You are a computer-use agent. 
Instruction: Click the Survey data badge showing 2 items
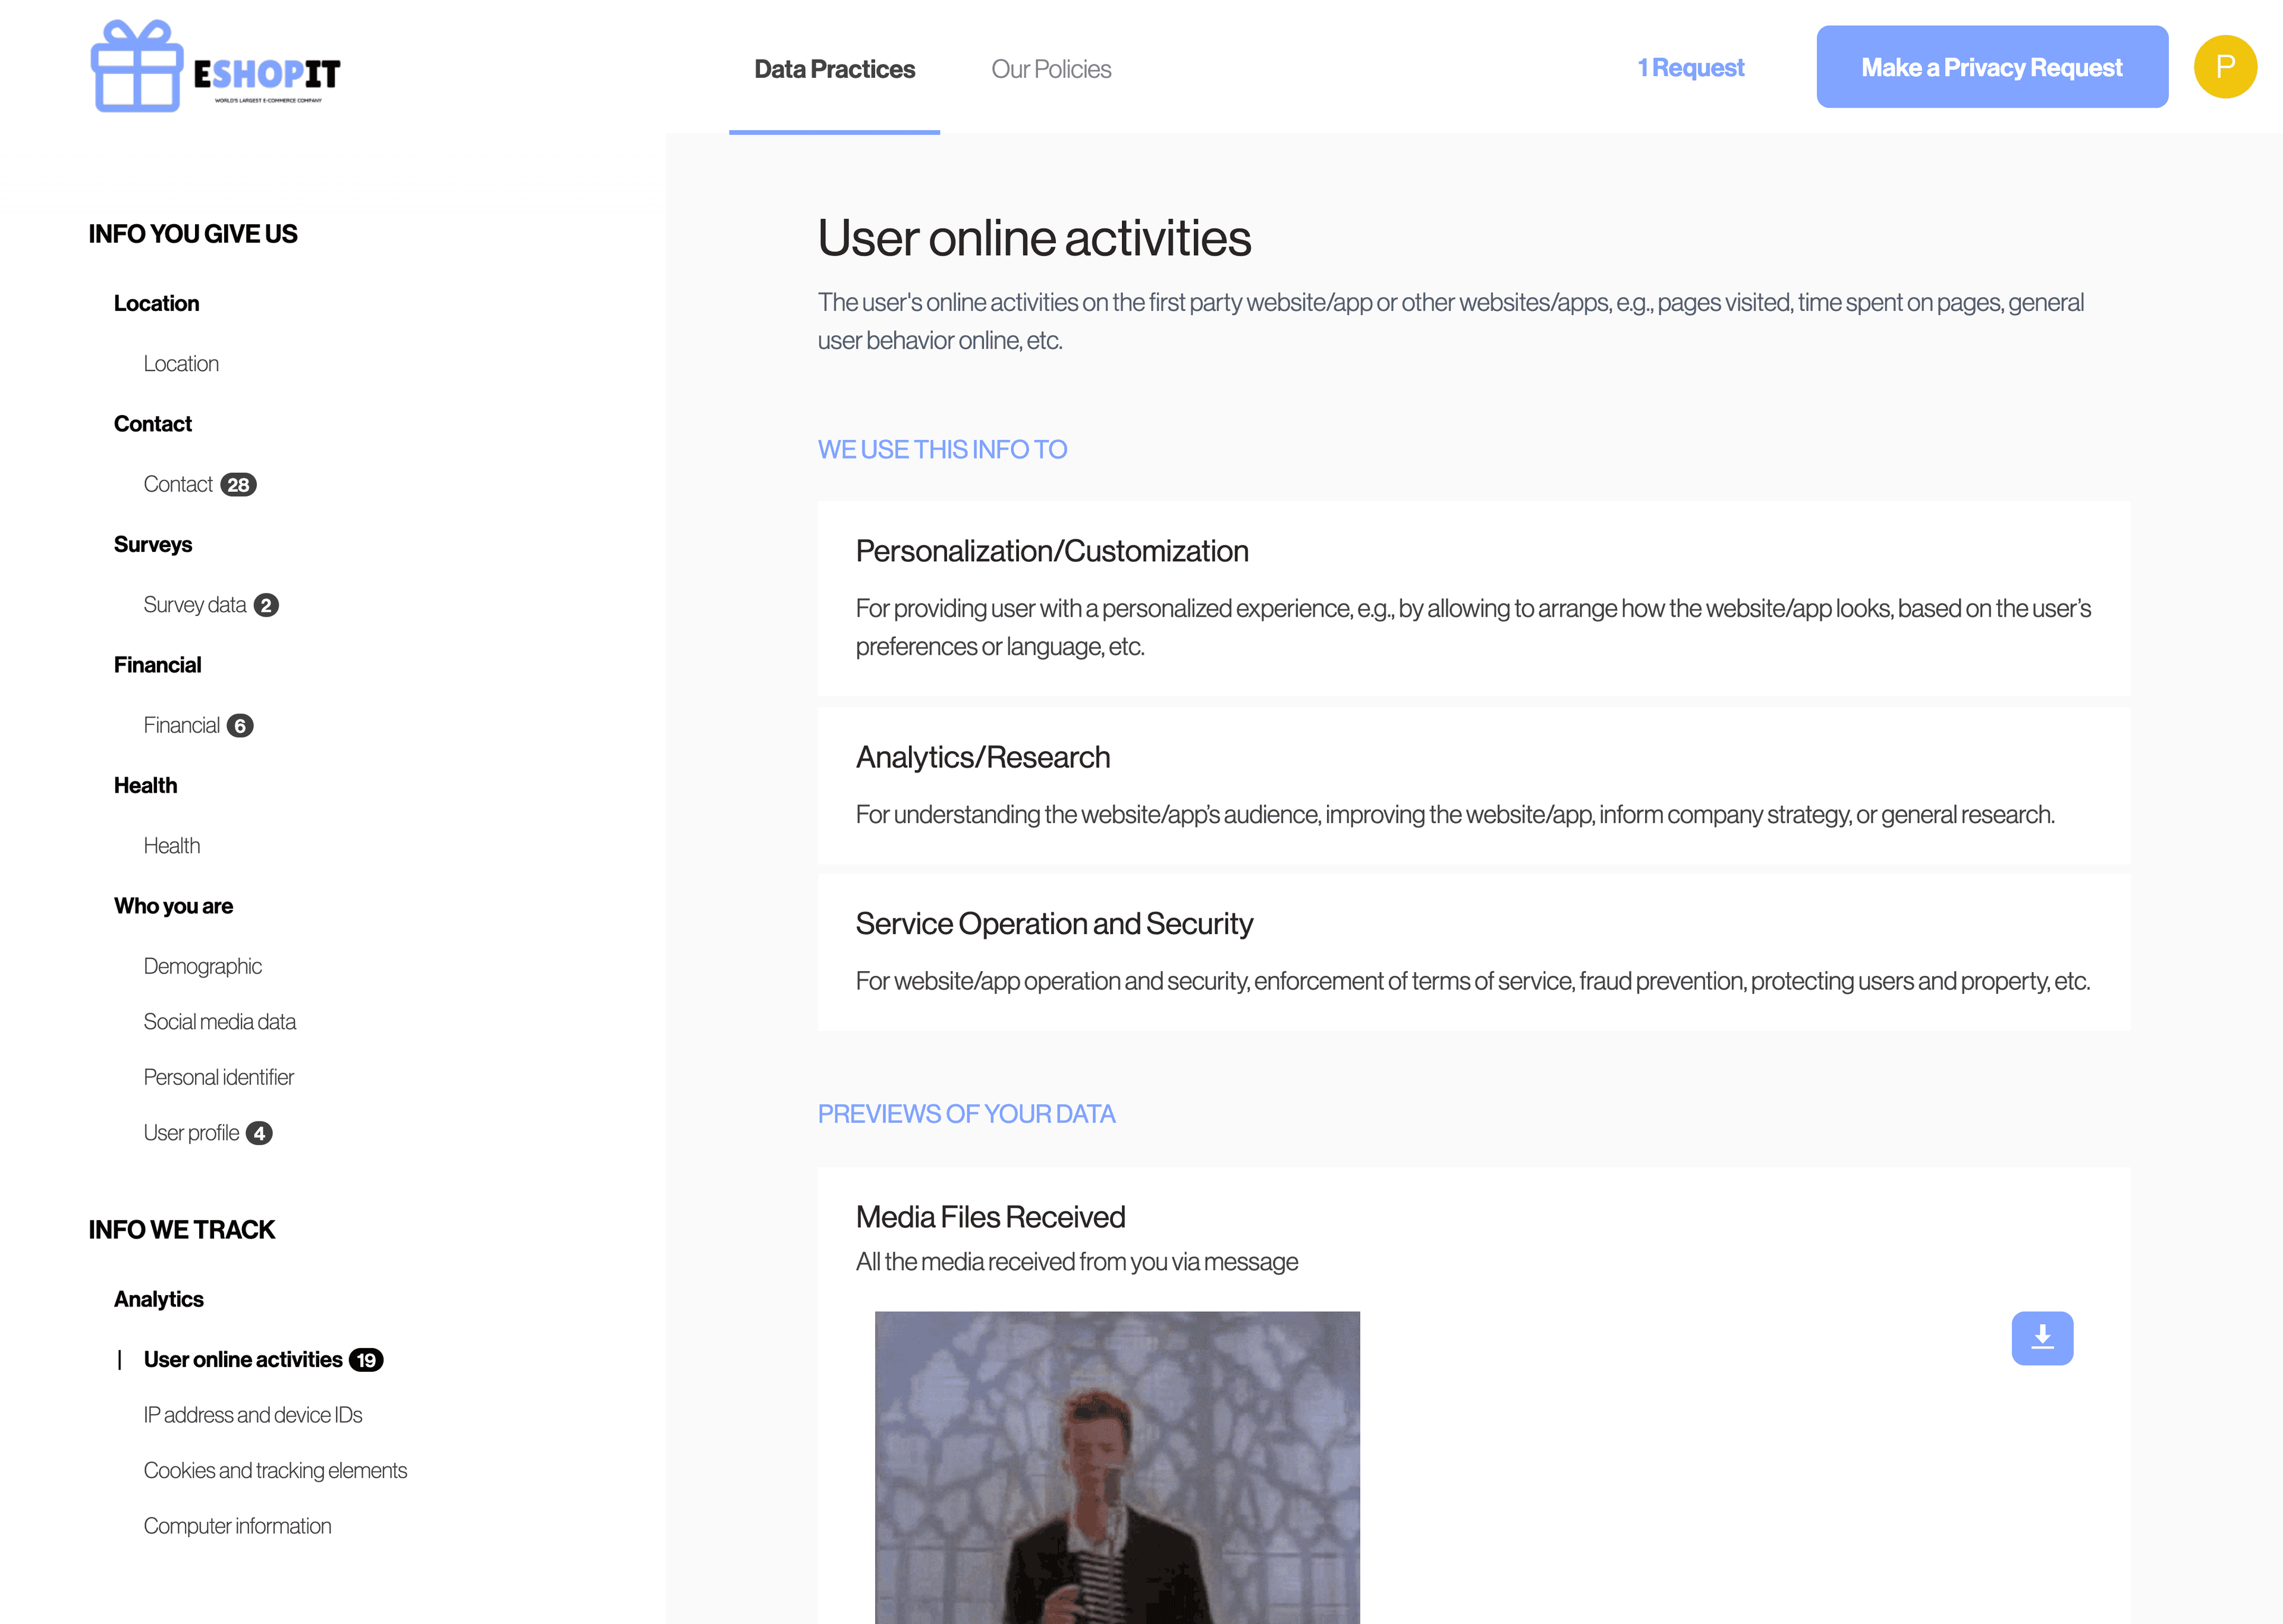[267, 605]
